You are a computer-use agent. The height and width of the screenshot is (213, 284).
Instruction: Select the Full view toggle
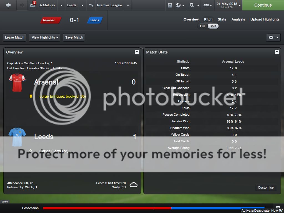202,26
